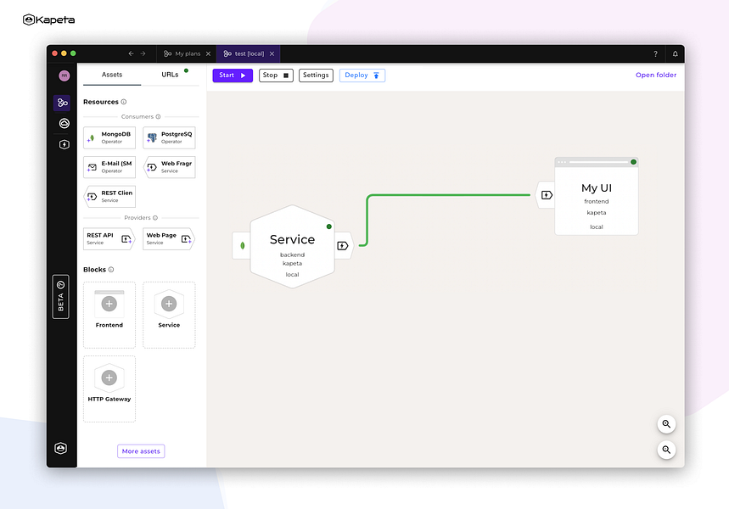Screen dimensions: 729x509
Task: Select the Web Fragment service consumer
Action: coord(170,166)
